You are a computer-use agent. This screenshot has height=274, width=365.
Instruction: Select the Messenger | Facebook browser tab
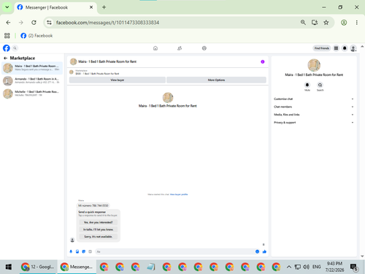pos(55,7)
